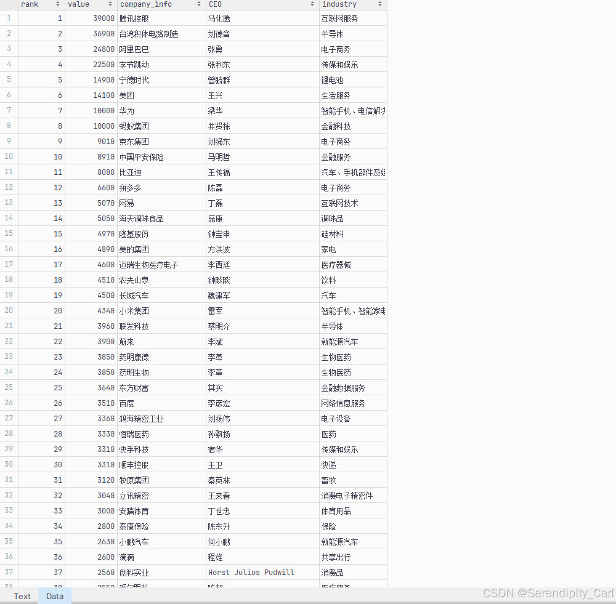The image size is (616, 604).
Task: Select row number 20 in the gutter
Action: tap(9, 310)
